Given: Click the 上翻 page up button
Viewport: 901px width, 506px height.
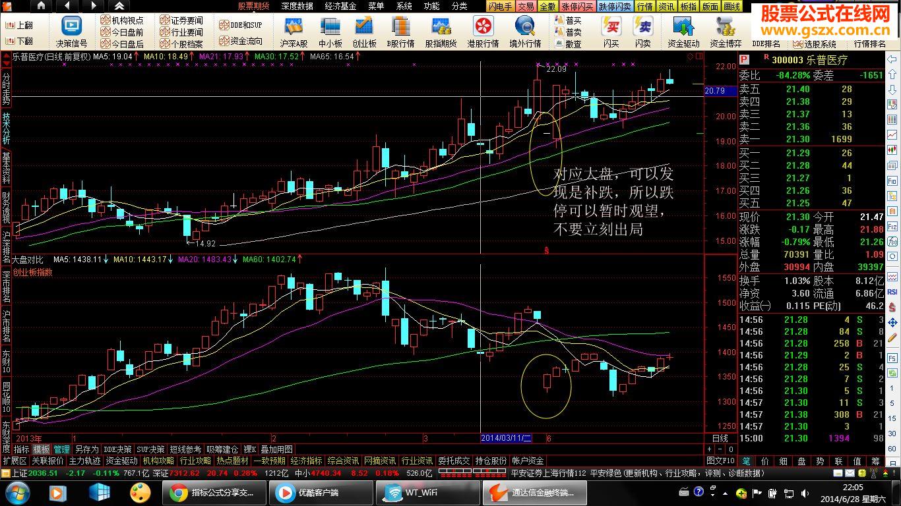Looking at the screenshot, I should (x=19, y=25).
